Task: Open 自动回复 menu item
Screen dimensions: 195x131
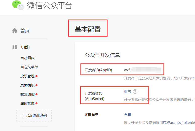Action: point(27,58)
